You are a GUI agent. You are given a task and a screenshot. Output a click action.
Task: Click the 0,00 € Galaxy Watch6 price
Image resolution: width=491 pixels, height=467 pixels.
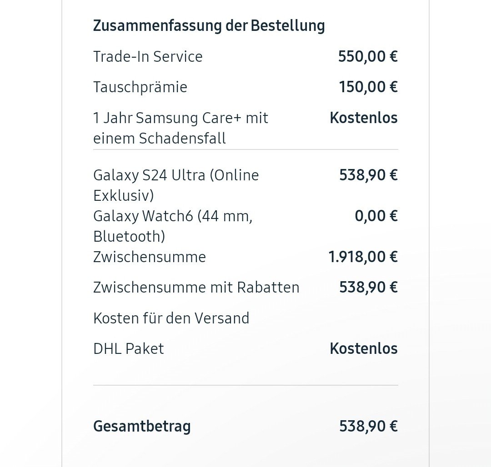[x=376, y=216]
